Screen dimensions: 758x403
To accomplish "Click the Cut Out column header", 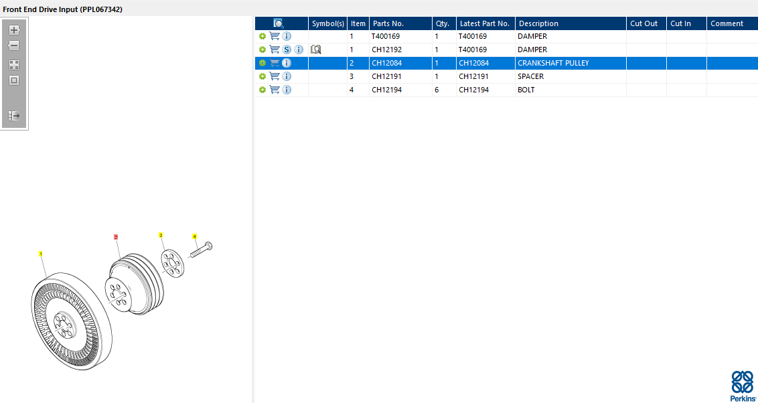I will click(x=647, y=23).
